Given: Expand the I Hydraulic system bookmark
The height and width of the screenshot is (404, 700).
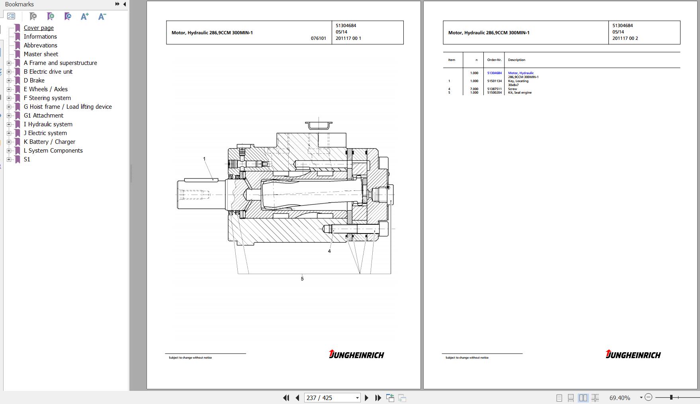Looking at the screenshot, I should click(x=9, y=124).
